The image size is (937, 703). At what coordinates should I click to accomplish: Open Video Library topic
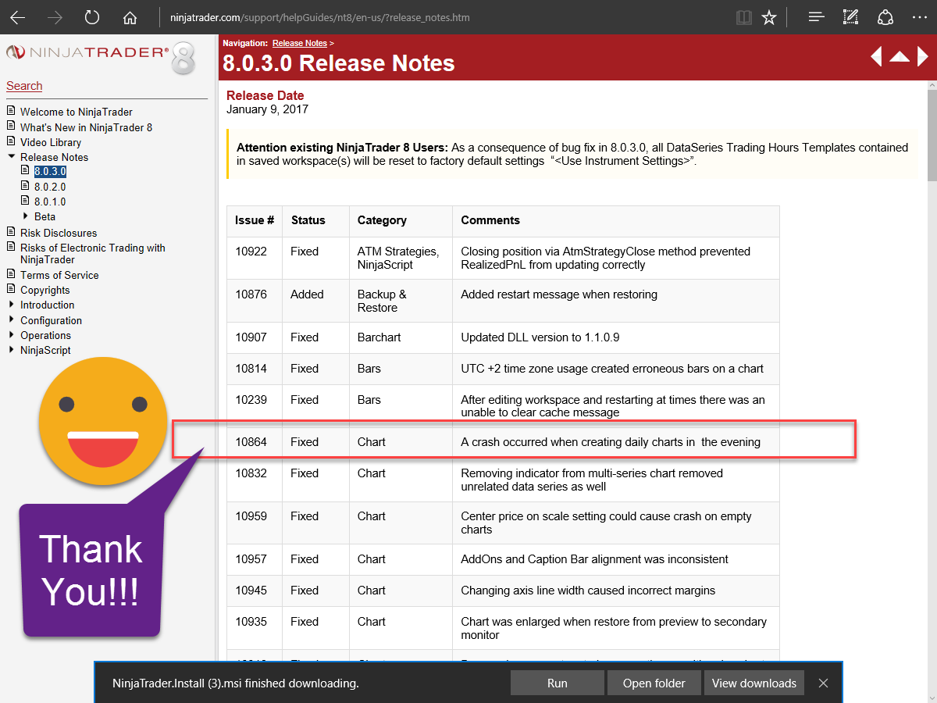tap(51, 142)
